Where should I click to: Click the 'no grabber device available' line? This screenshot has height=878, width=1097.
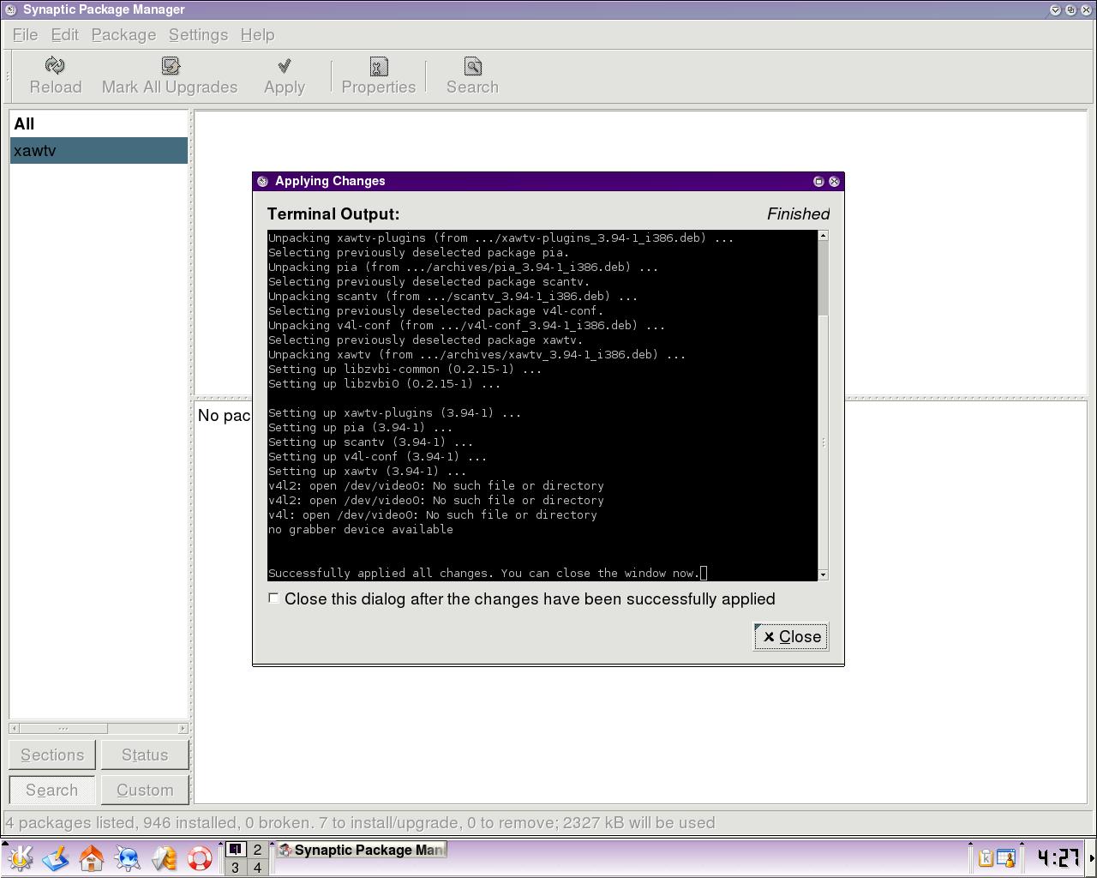(x=361, y=529)
